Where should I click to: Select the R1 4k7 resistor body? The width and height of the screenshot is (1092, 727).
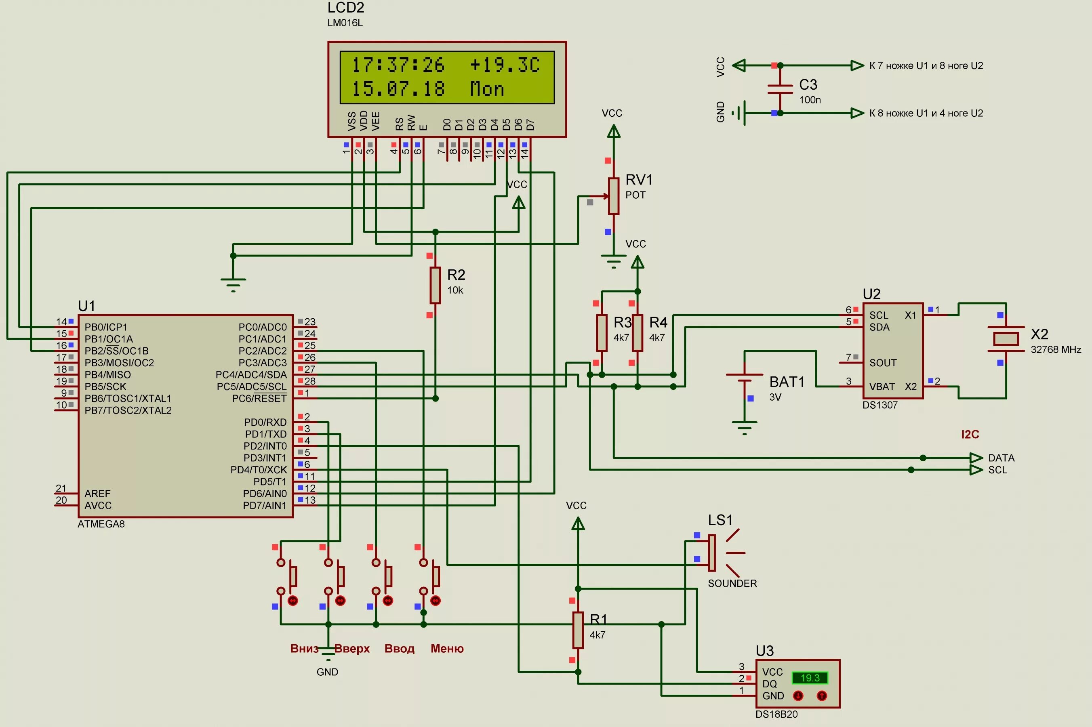tap(578, 630)
